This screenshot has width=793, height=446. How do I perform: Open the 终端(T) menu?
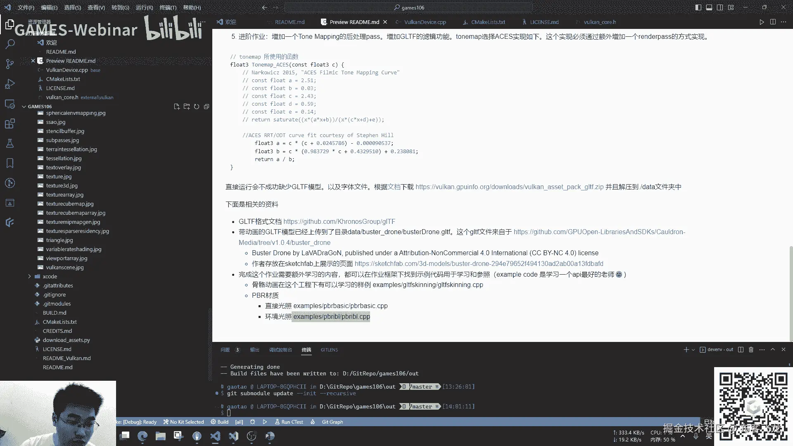(168, 7)
